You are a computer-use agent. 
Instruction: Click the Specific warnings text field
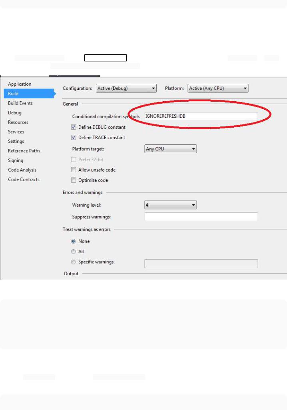point(201,264)
